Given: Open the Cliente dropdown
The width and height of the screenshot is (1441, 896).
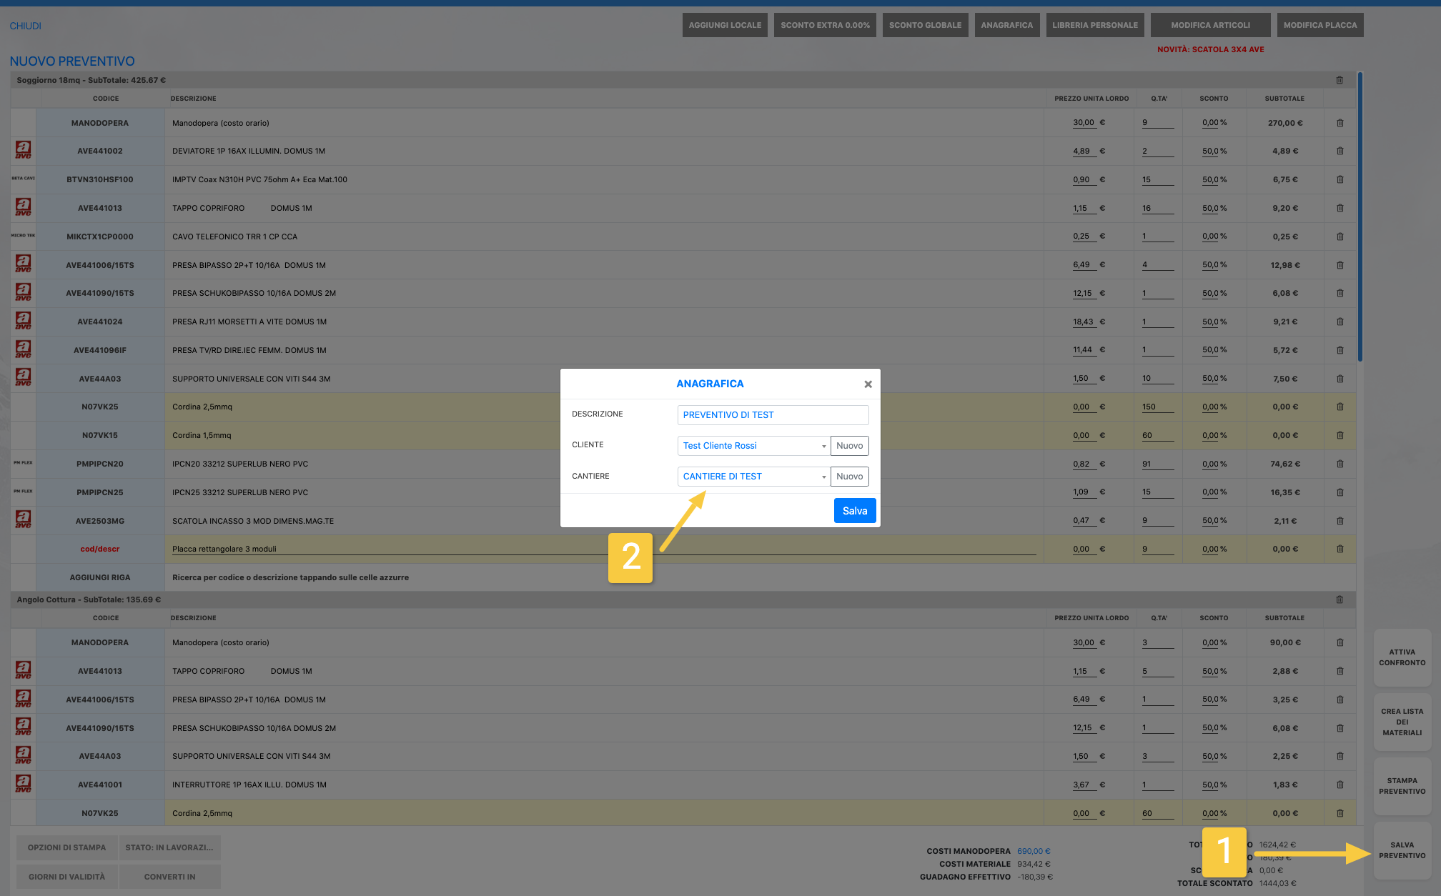Looking at the screenshot, I should tap(753, 446).
